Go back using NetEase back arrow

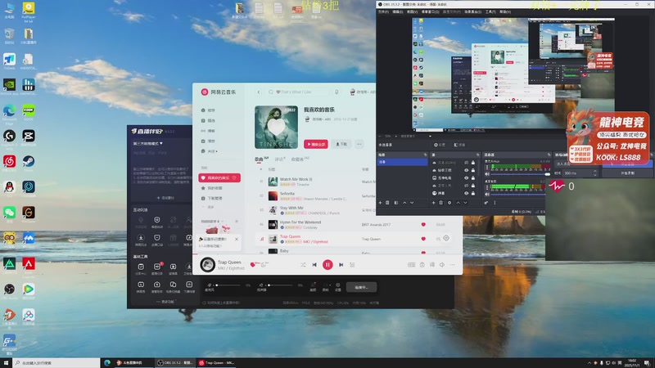pos(259,92)
